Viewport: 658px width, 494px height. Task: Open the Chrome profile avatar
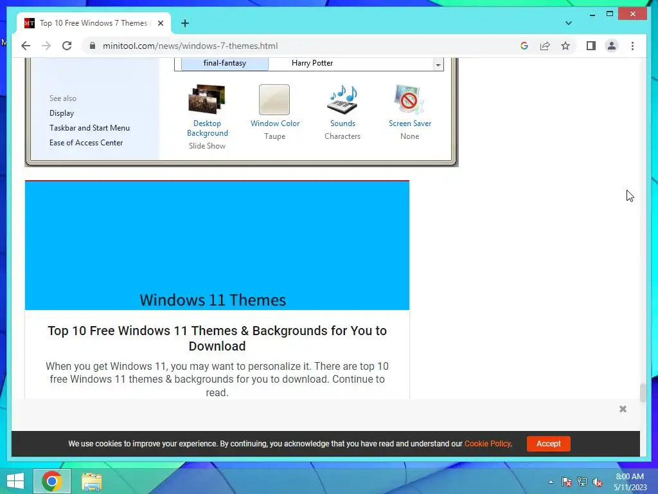coord(612,46)
